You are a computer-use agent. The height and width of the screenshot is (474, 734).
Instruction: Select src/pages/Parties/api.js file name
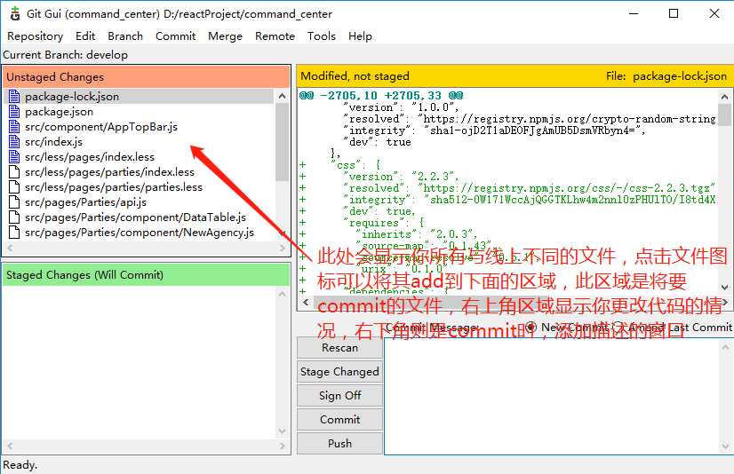point(85,202)
